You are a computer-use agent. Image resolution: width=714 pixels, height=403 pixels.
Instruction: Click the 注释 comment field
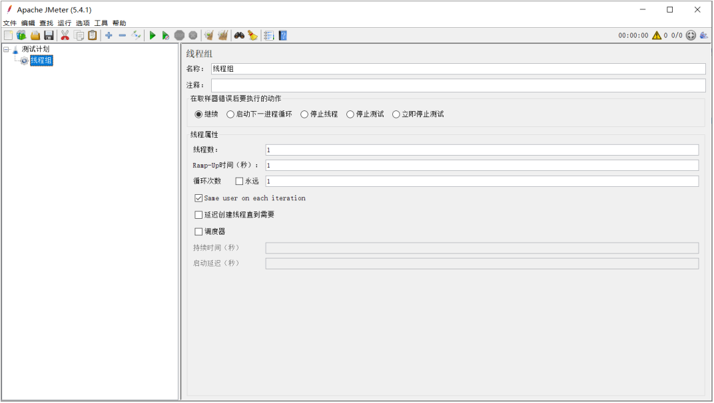[458, 85]
